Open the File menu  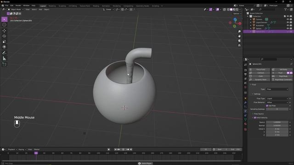(x=7, y=5)
